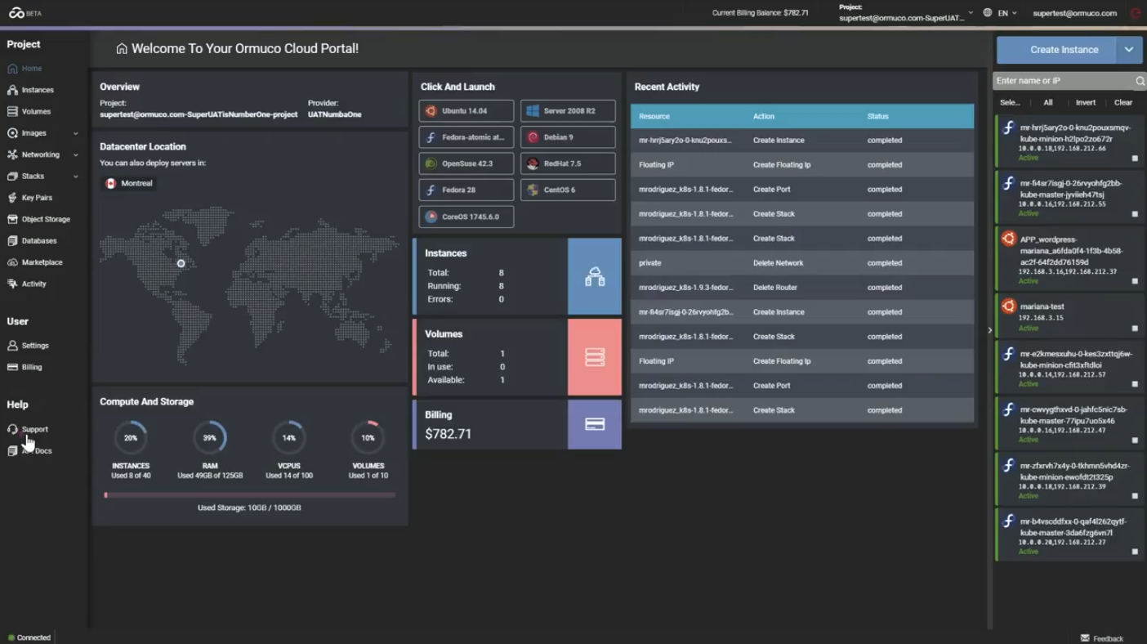1147x644 pixels.
Task: Click the pink Volumes tile icon
Action: [595, 357]
